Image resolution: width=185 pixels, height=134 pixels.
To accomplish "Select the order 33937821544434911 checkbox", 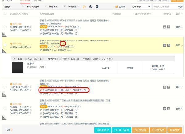I will (5, 109).
